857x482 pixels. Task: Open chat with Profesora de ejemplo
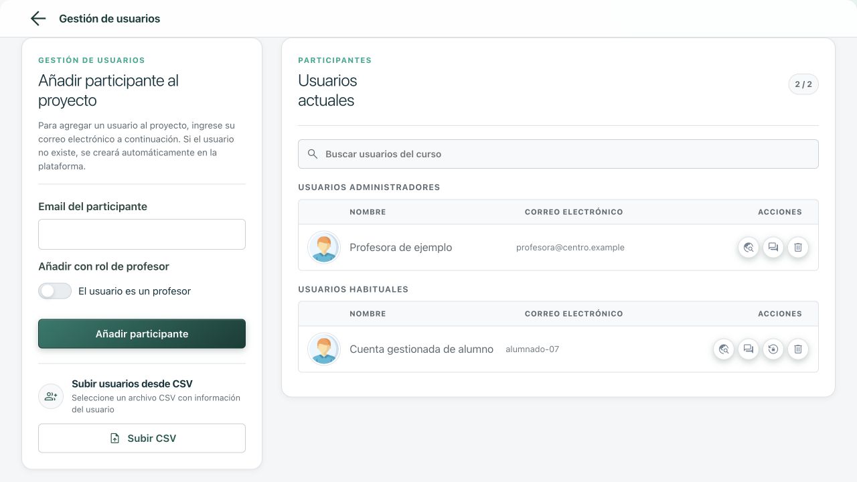click(773, 248)
